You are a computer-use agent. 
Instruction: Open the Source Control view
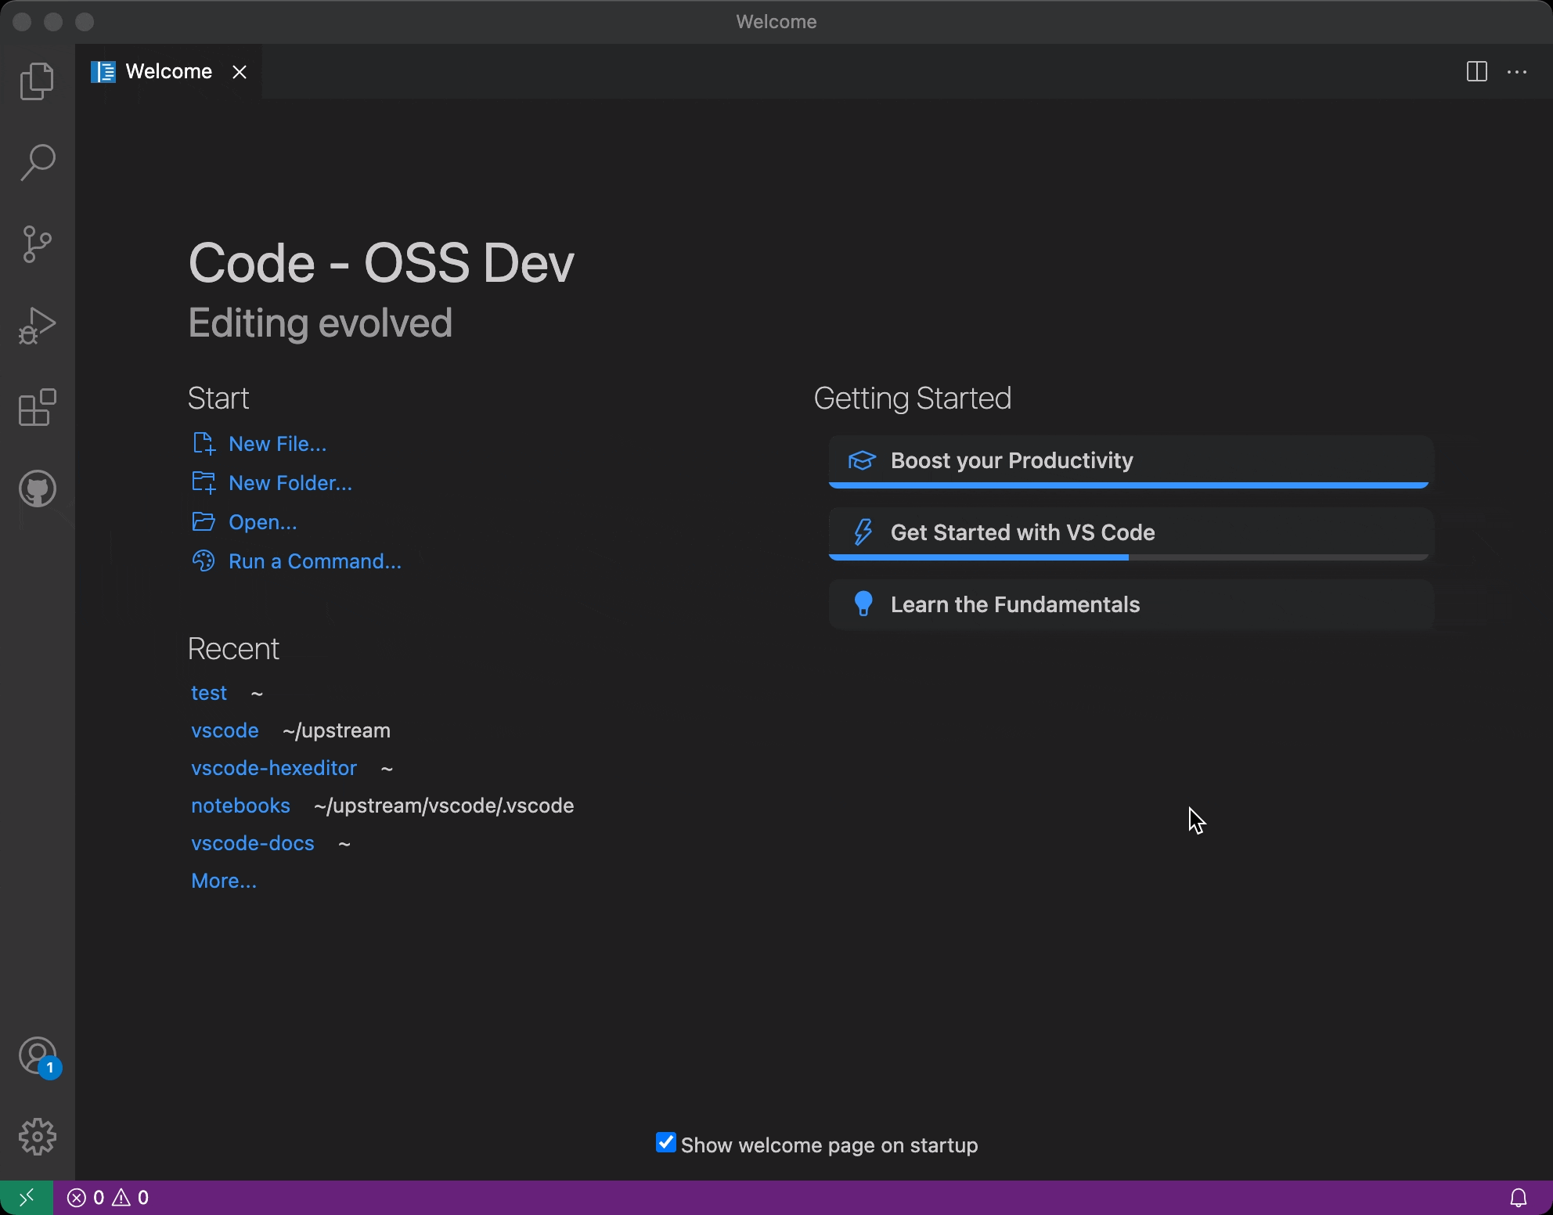(x=37, y=244)
